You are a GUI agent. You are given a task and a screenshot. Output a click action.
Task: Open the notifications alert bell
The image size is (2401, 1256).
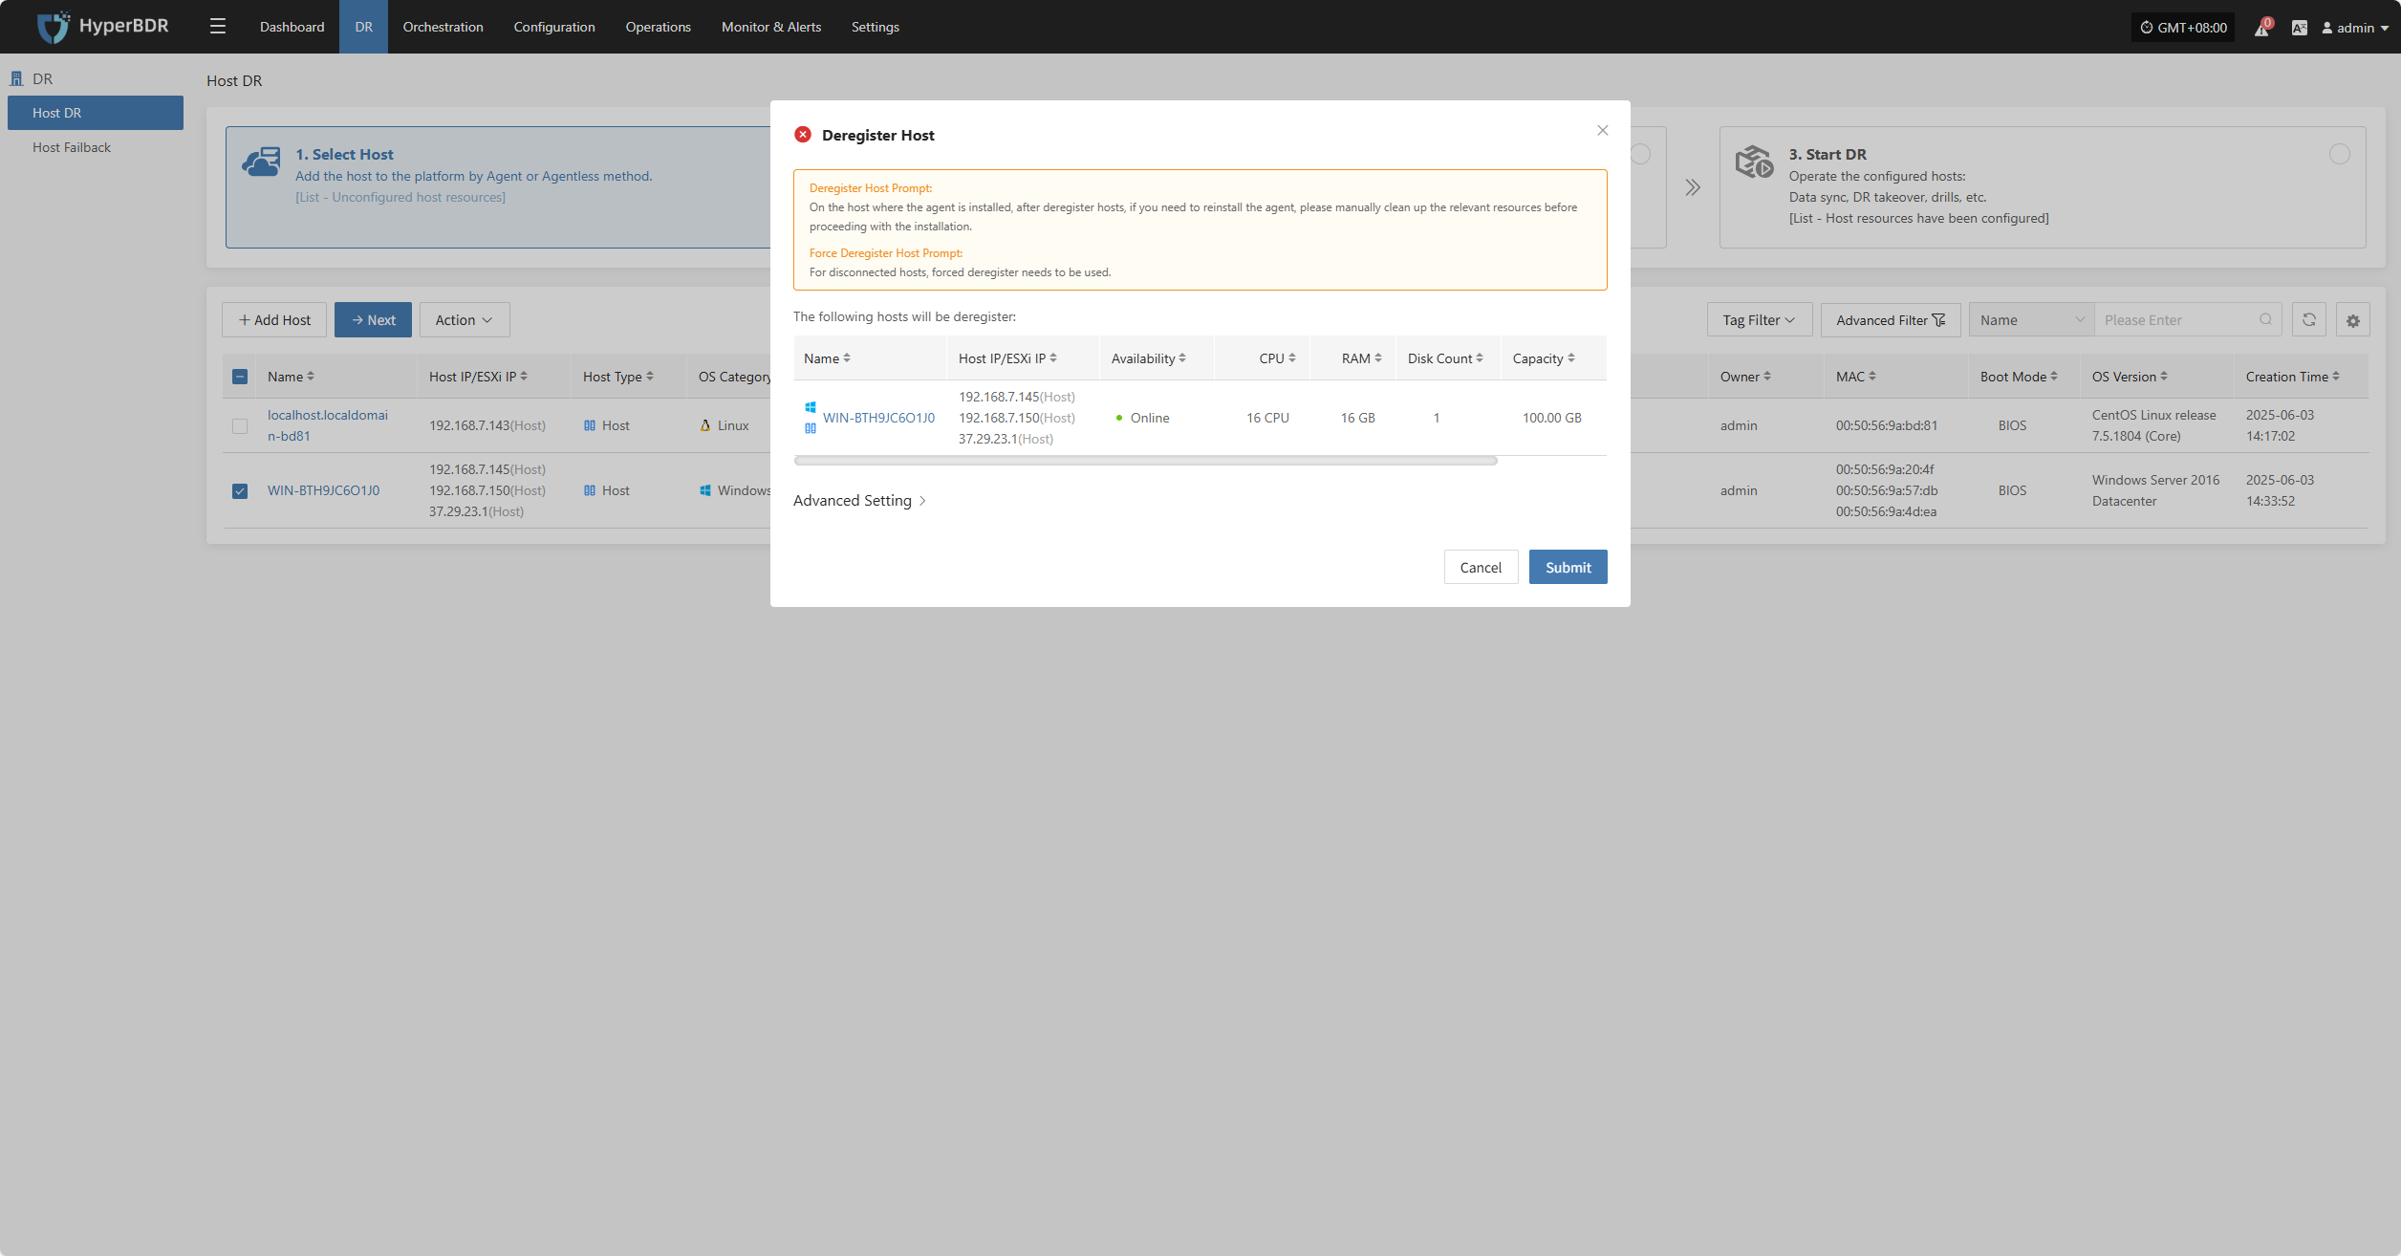2261,28
